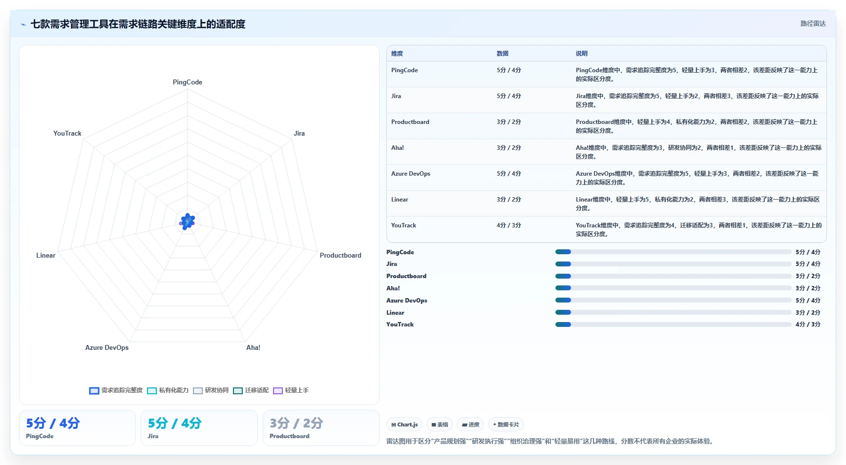Click the 4分 / 3分 value in YouTrack table row
846x465 pixels.
click(x=509, y=225)
